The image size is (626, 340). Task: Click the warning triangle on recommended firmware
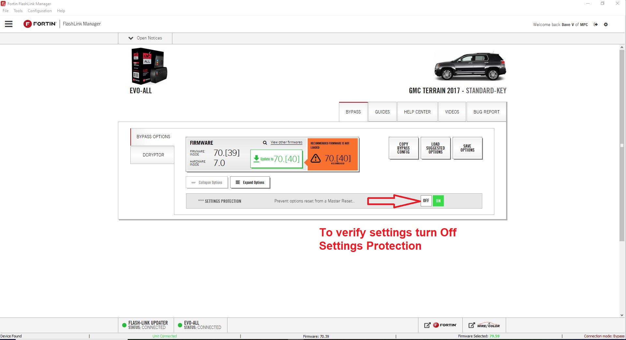coord(315,158)
